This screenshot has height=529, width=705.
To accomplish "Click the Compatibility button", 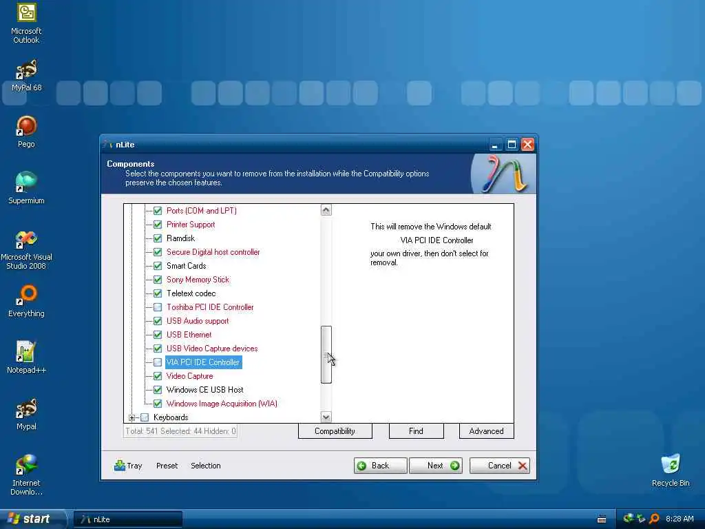I will pos(335,431).
